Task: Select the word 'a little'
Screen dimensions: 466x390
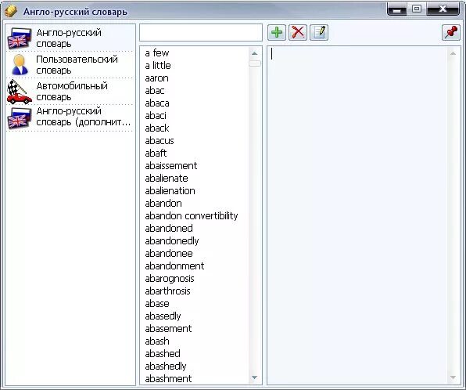Action: point(158,66)
